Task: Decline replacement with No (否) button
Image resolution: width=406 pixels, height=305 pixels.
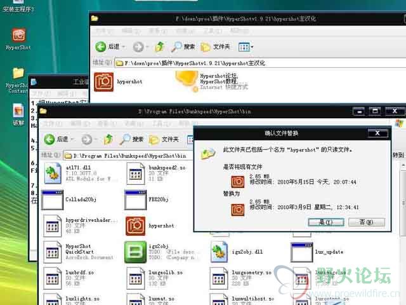Action: click(x=367, y=222)
